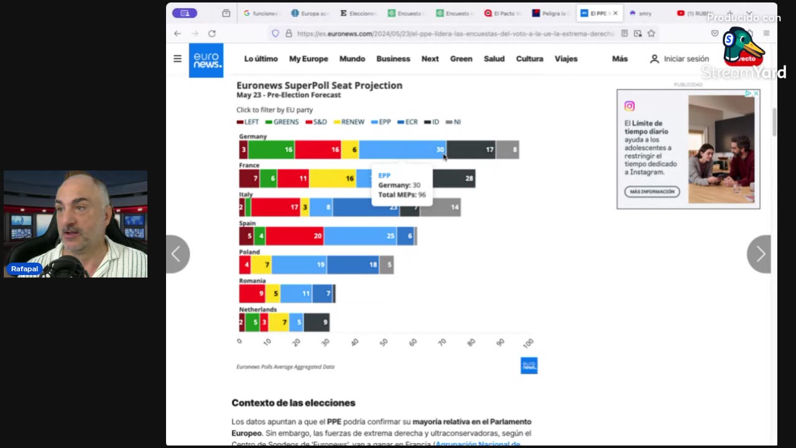Go to previous slide with left arrow
The width and height of the screenshot is (796, 448).
[x=177, y=254]
